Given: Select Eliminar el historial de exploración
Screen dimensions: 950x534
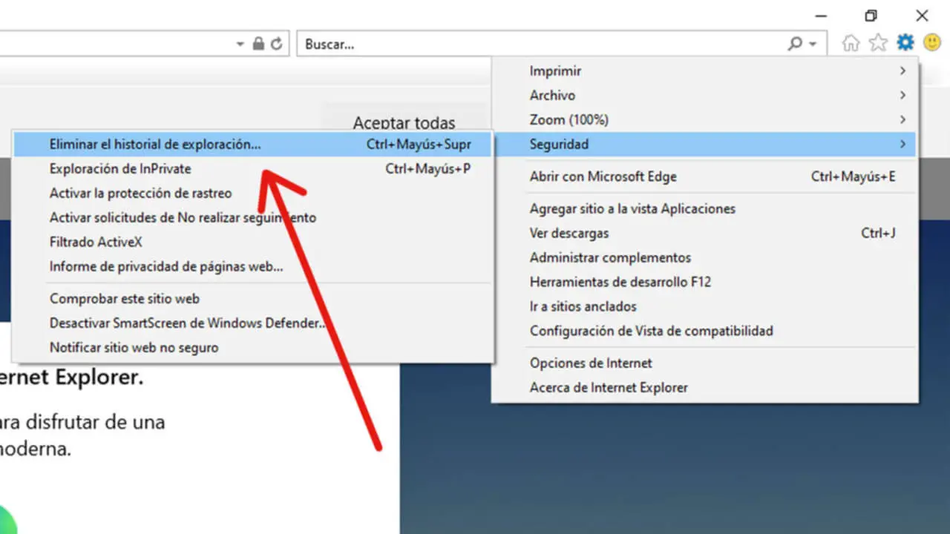Looking at the screenshot, I should pyautogui.click(x=252, y=145).
